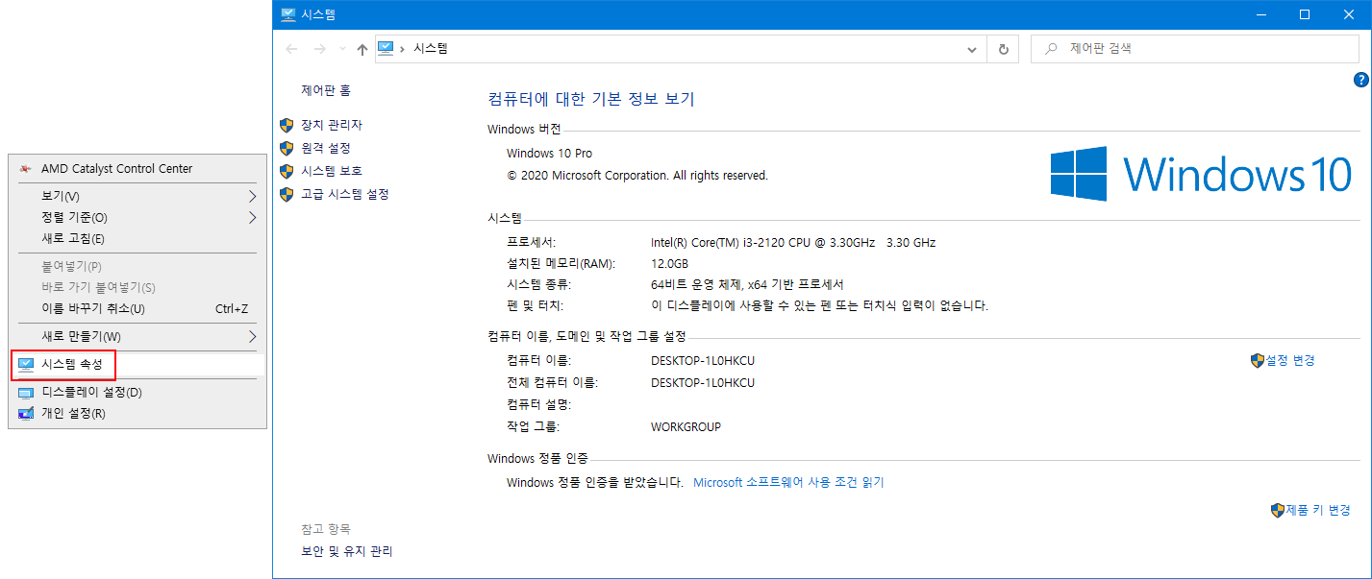Click the AMD Catalyst Control Center icon

[x=25, y=169]
